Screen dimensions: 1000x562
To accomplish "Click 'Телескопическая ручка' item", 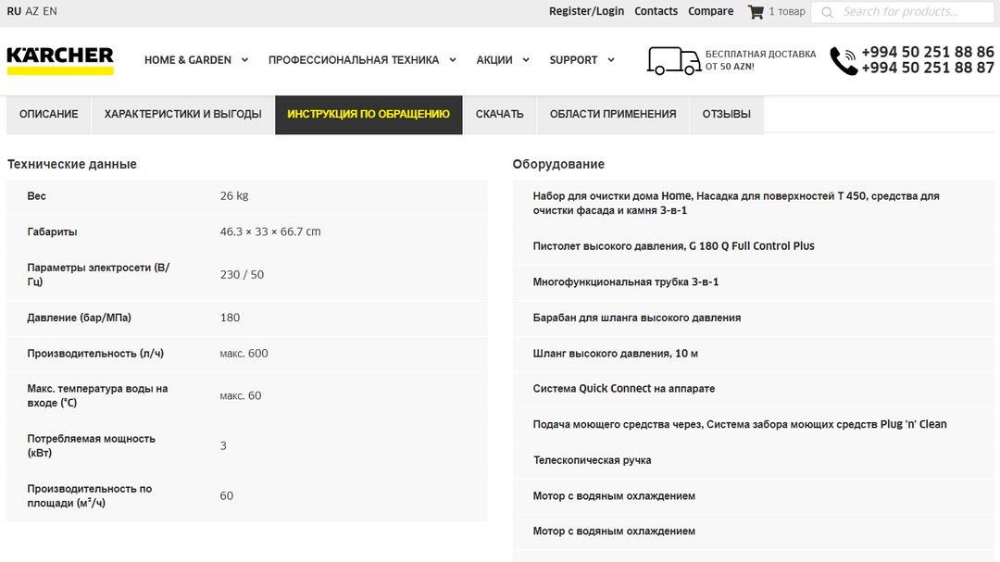I will [592, 460].
